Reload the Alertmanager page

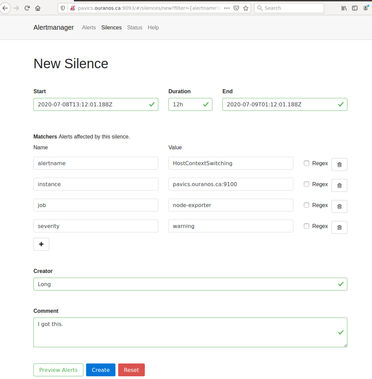pos(27,8)
